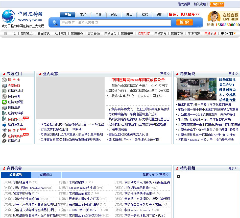Open 人才招聘 in the navigation bar
Screen dimensions: 240x218
pos(60,34)
